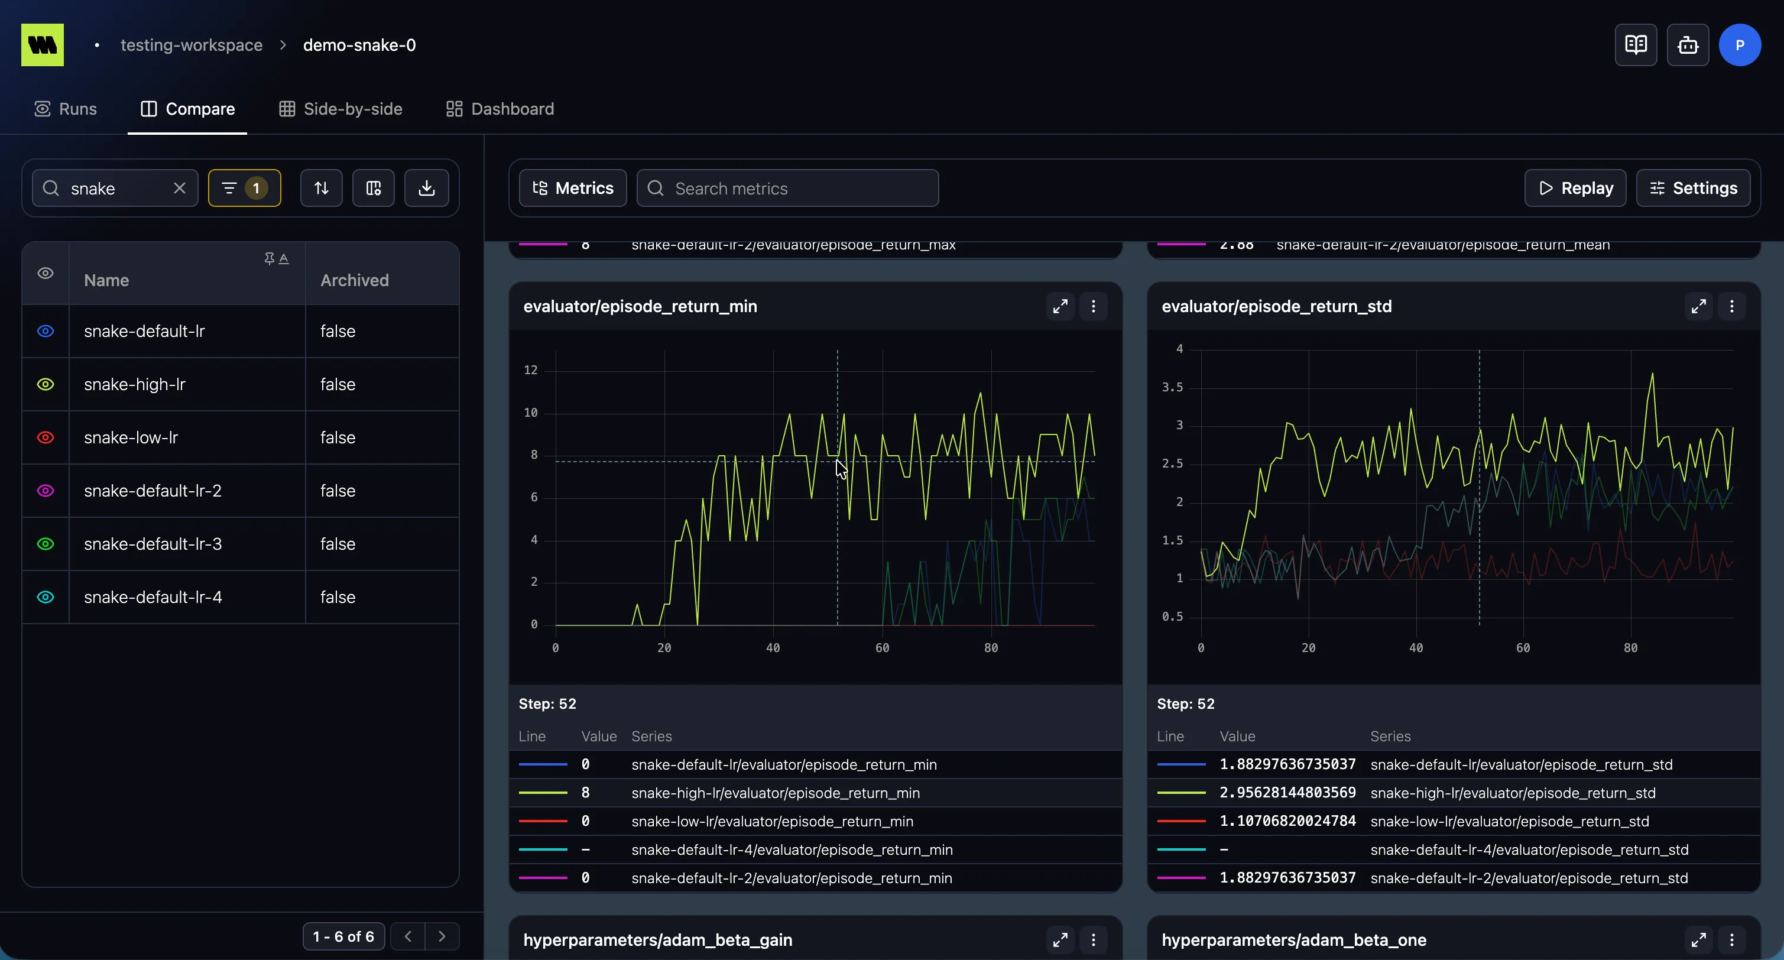Hide the snake-default-lr run
This screenshot has height=960, width=1784.
point(46,331)
